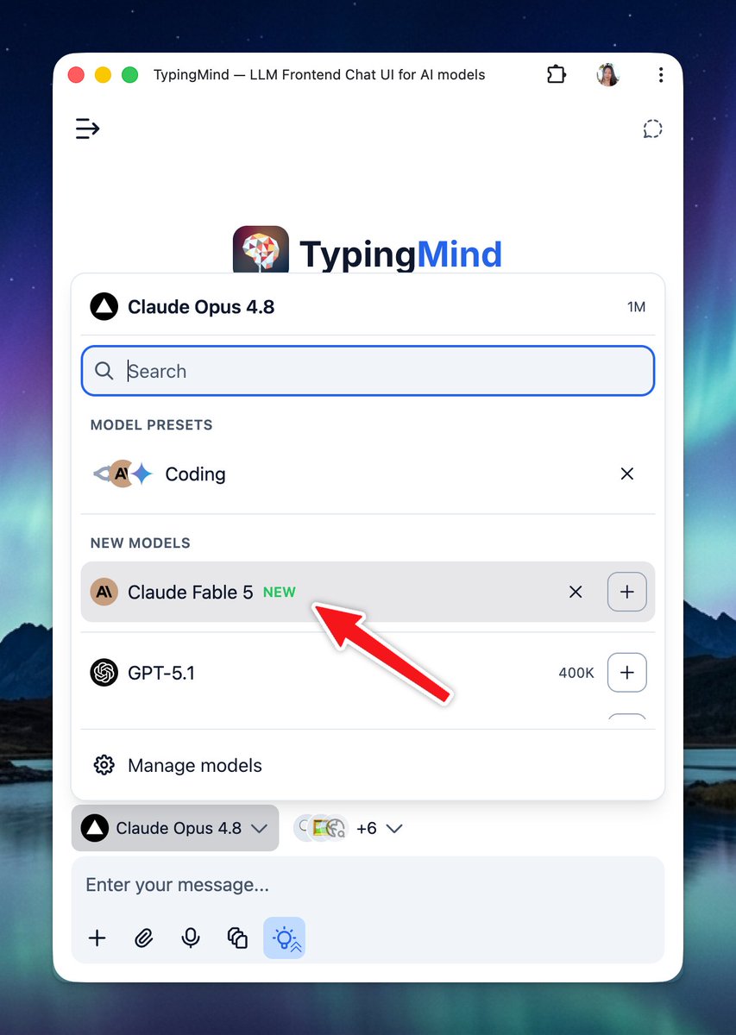Open Manage models
This screenshot has height=1035, width=736.
coord(368,765)
